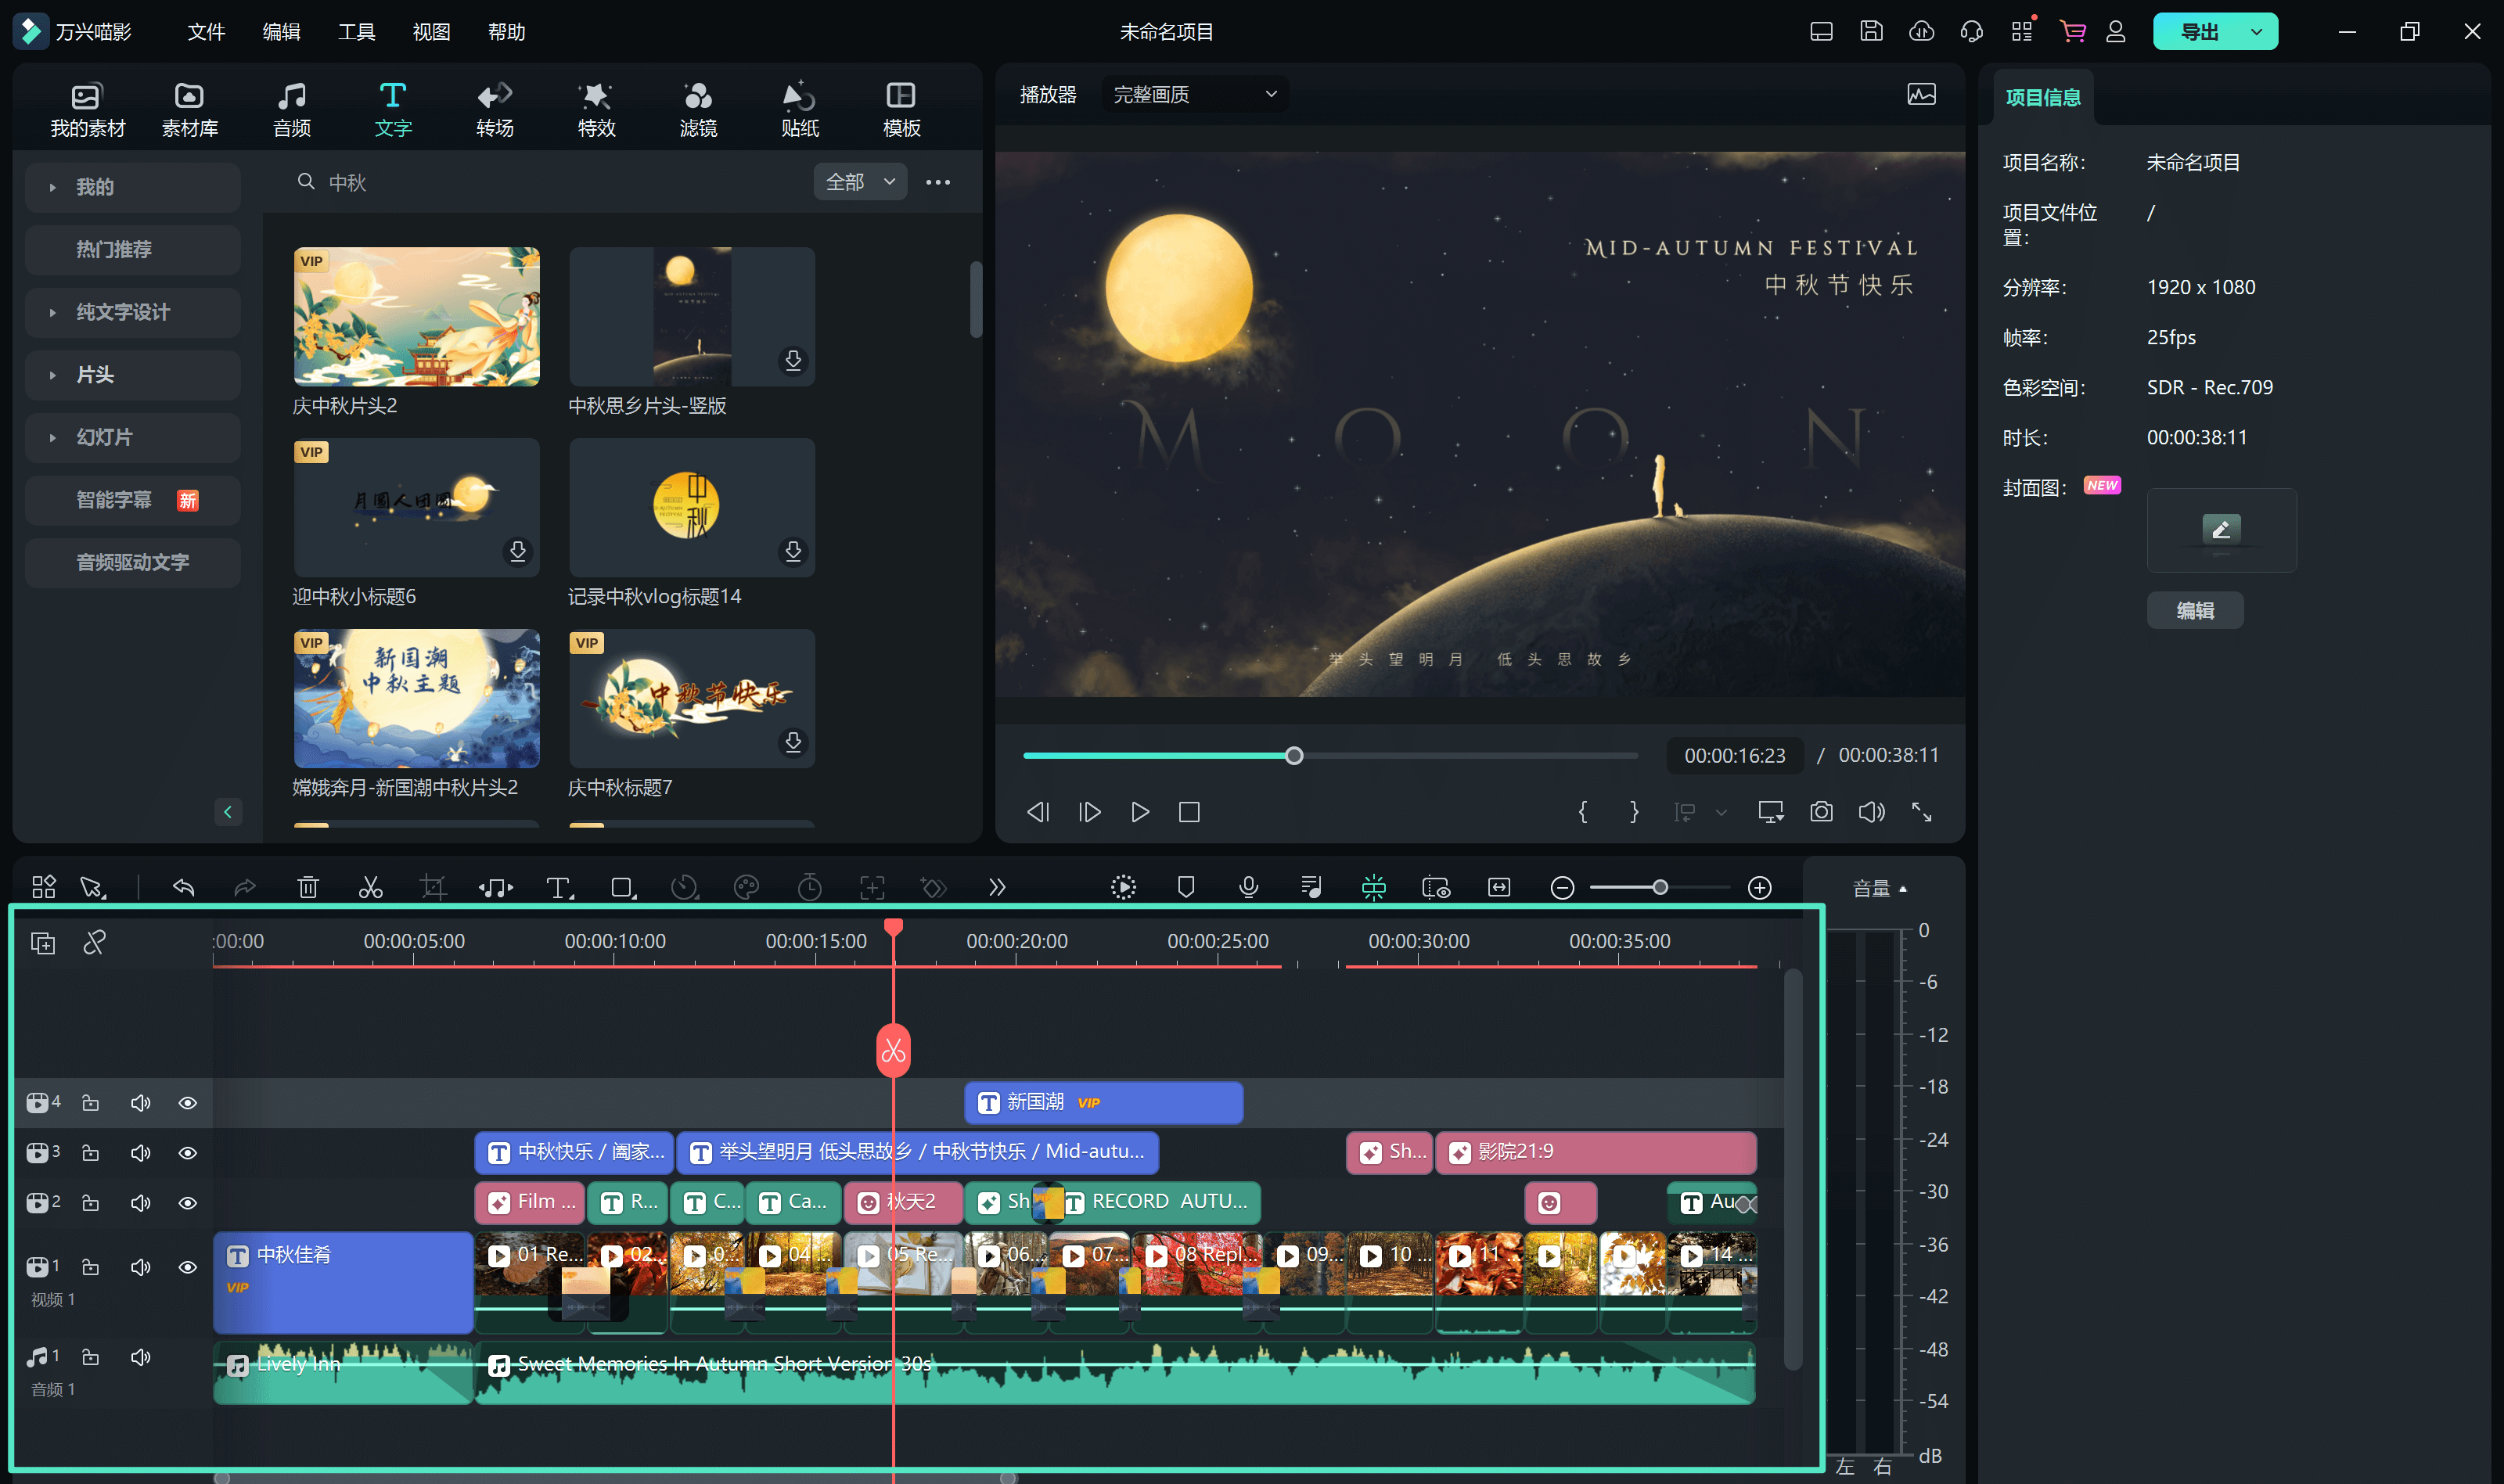Open the Stickers (贴纸) panel
2504x1484 pixels.
pyautogui.click(x=799, y=109)
